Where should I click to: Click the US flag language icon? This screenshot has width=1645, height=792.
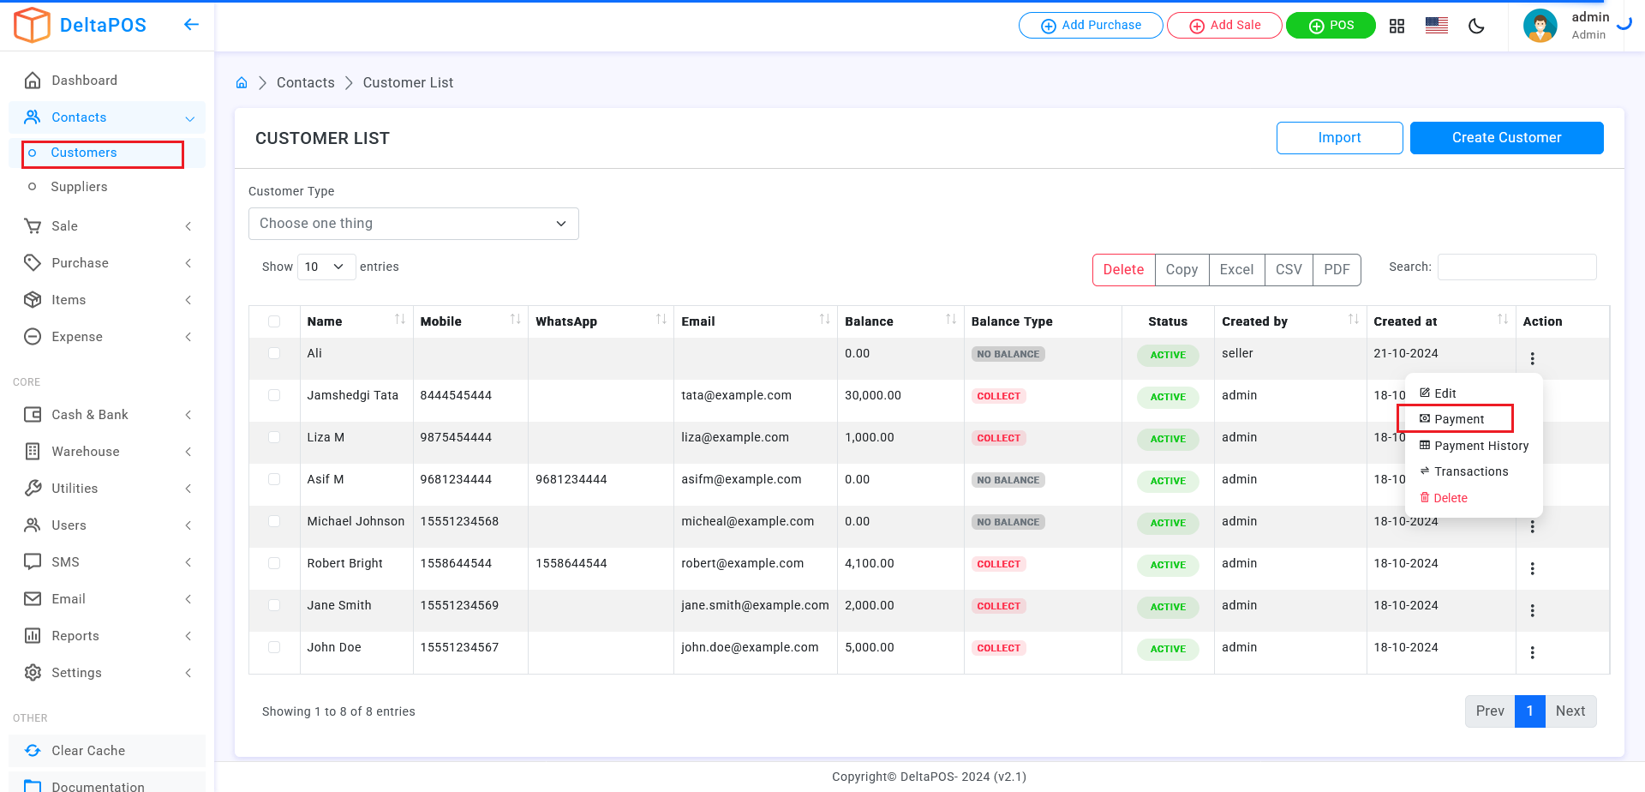(1437, 26)
